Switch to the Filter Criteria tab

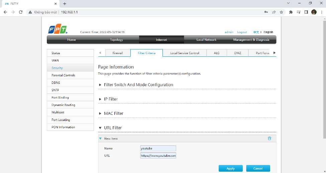pos(146,53)
